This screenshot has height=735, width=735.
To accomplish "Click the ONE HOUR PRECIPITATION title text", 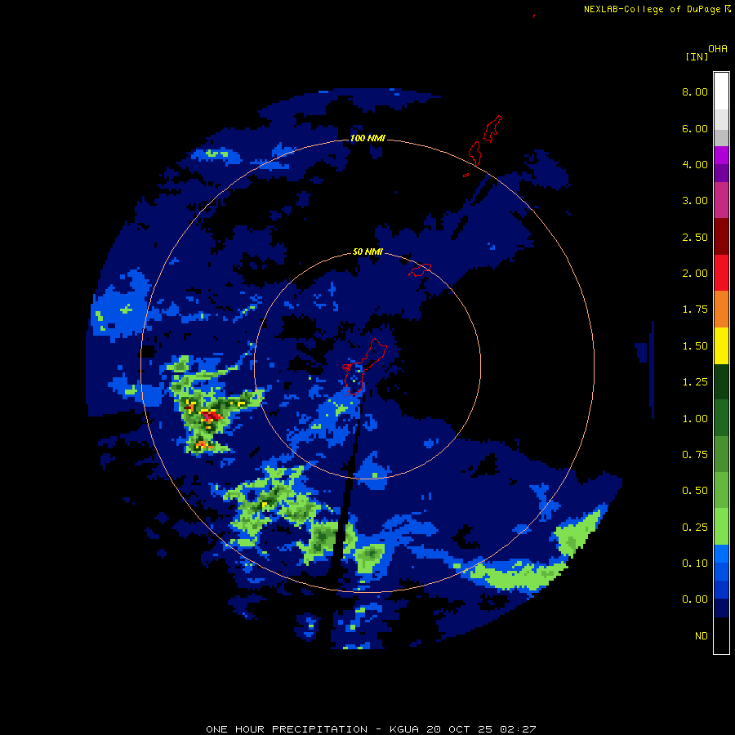I will point(287,729).
